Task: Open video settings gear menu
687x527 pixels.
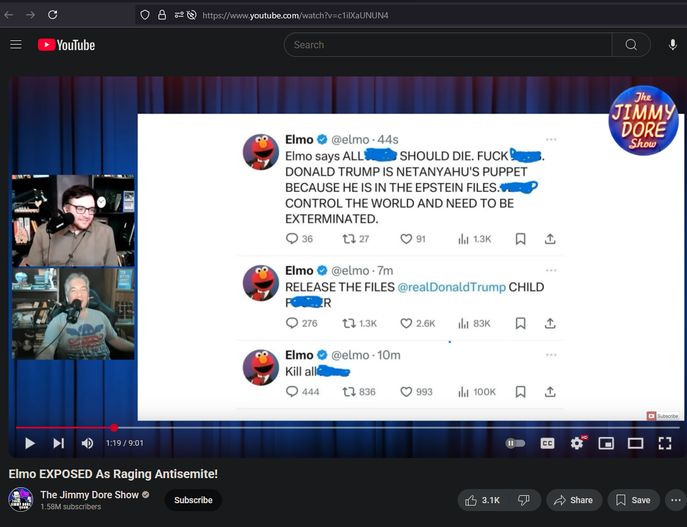Action: tap(577, 443)
